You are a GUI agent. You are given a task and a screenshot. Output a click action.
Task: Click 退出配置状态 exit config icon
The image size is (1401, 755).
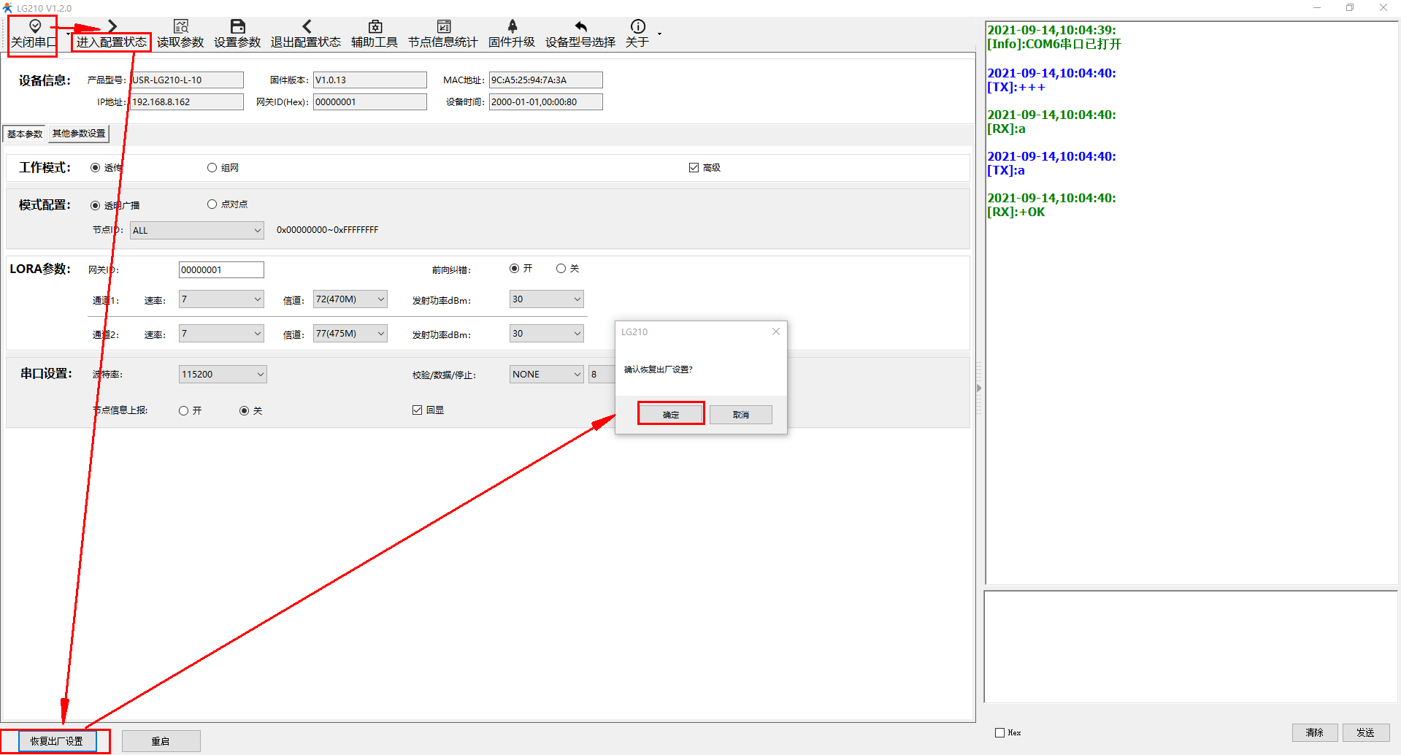[x=306, y=27]
